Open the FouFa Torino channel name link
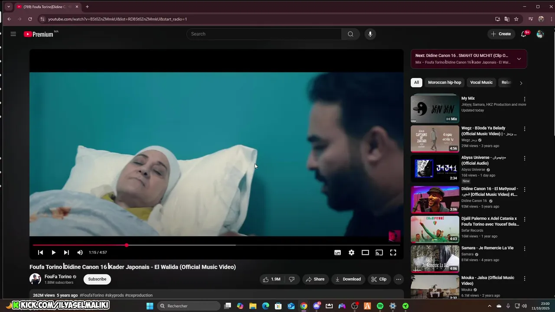The width and height of the screenshot is (555, 312). 58,276
